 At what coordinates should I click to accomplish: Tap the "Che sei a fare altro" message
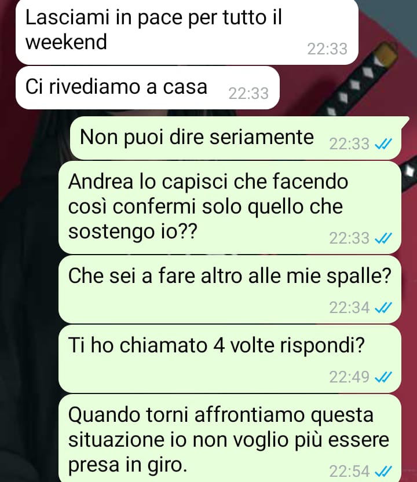tap(229, 289)
